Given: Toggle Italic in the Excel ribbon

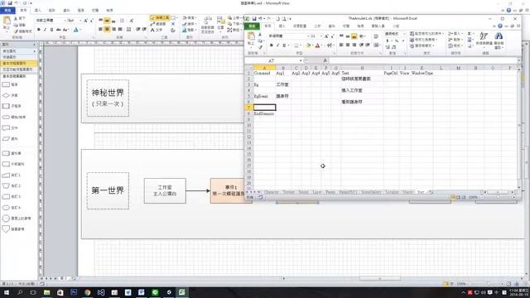Looking at the screenshot, I should [278, 46].
